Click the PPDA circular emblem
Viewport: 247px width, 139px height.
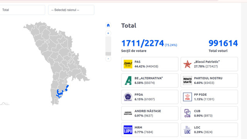coord(128,97)
